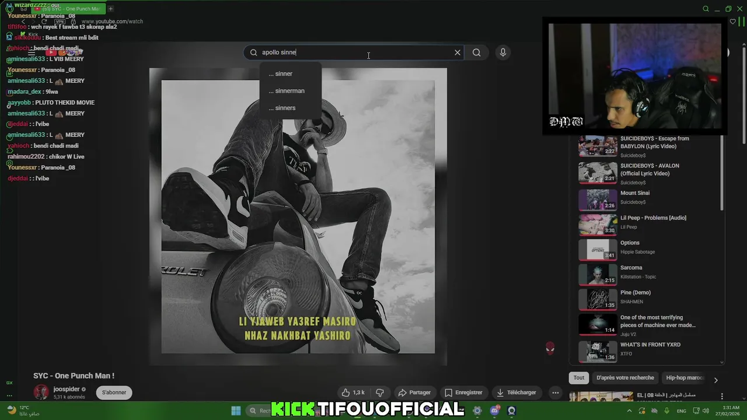Go to YouTube home via the logo
This screenshot has width=747, height=420.
coord(63,52)
